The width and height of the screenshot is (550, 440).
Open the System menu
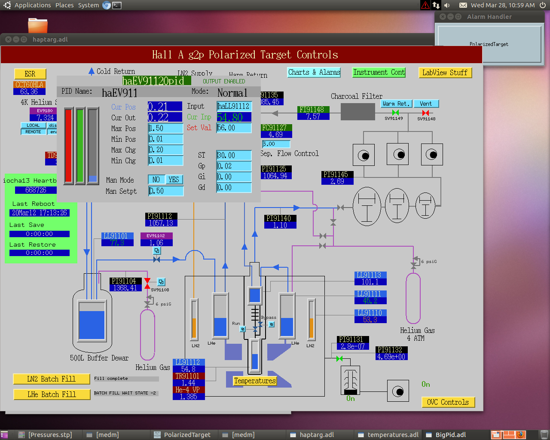(x=89, y=5)
